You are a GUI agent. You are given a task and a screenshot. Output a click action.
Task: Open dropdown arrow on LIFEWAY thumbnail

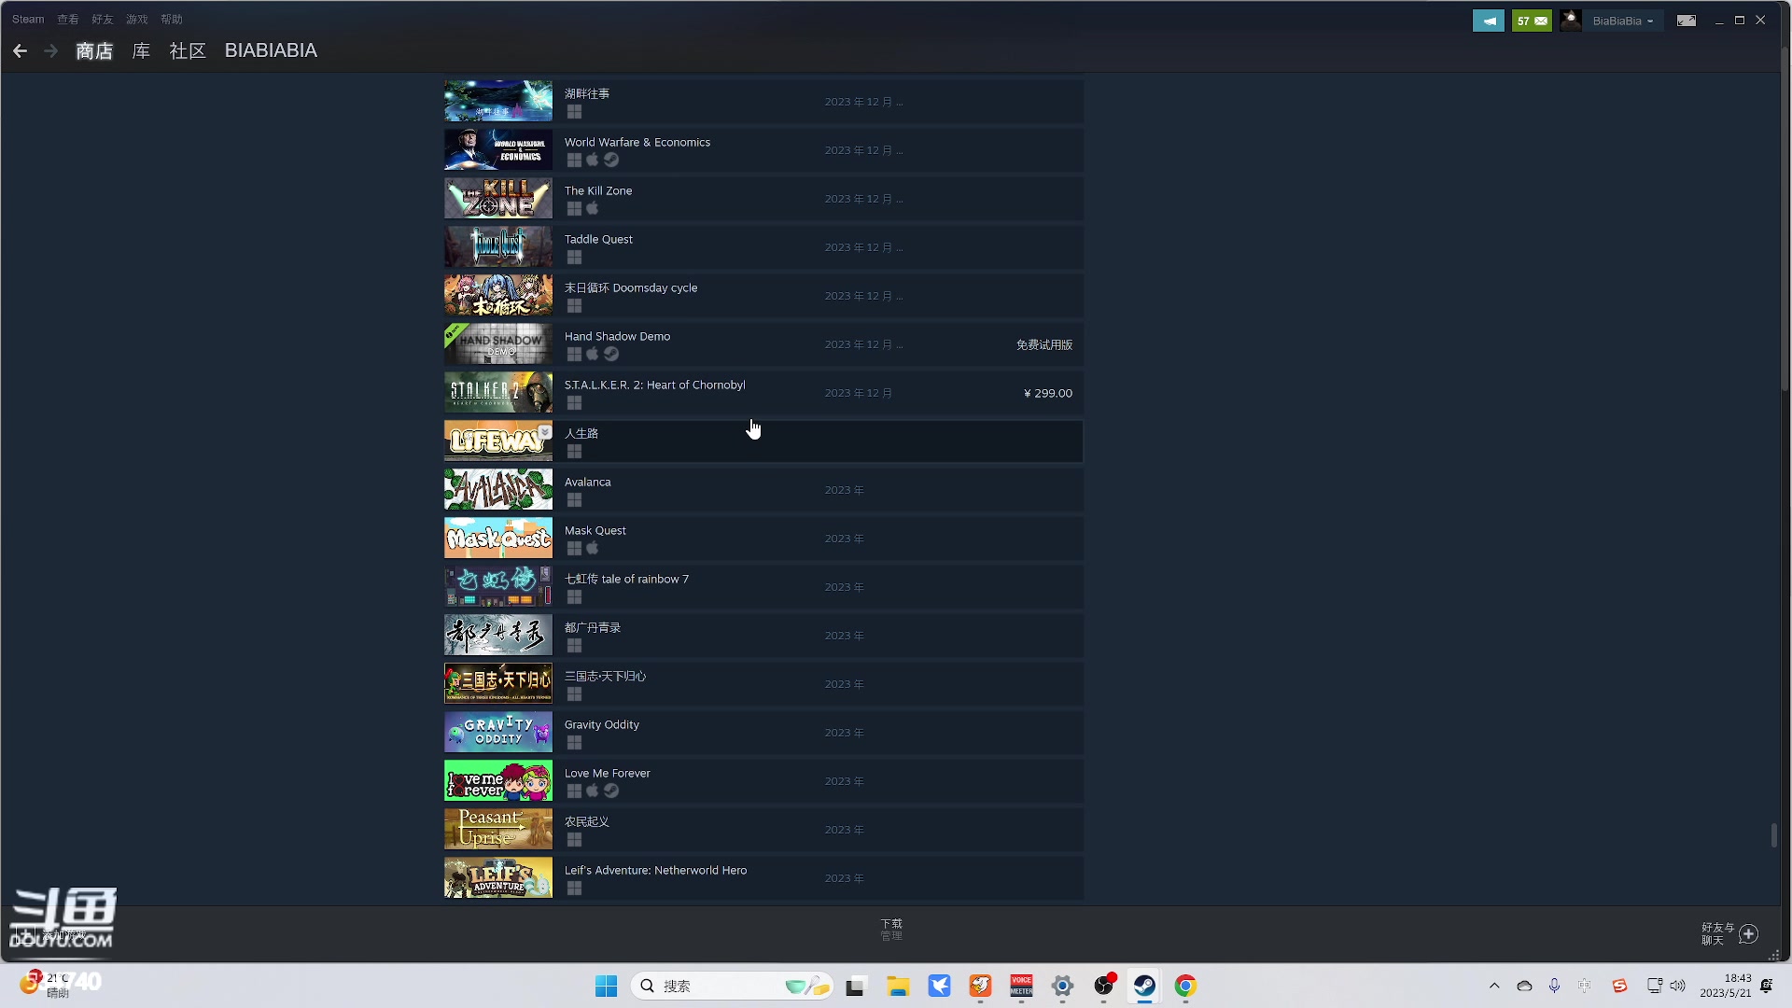pos(545,431)
